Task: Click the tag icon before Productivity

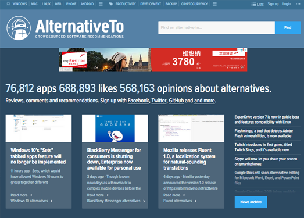Action: coord(111,4)
